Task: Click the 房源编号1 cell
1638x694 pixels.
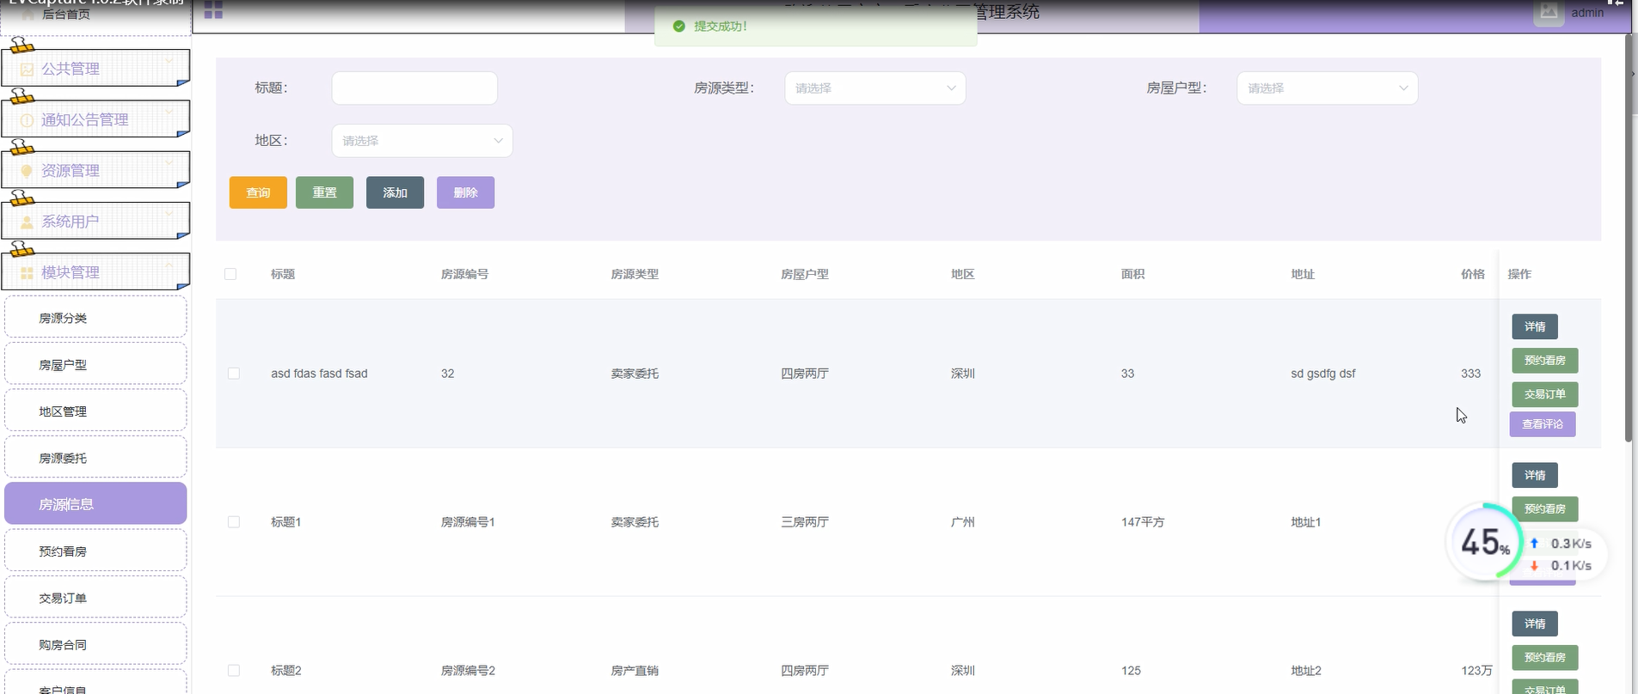Action: [x=468, y=522]
